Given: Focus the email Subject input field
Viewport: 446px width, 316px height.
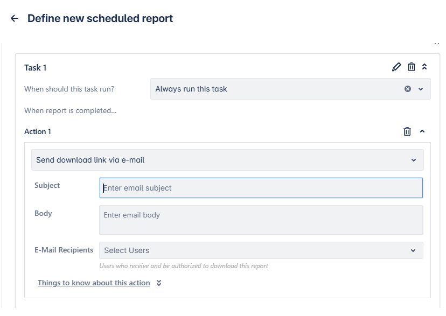Looking at the screenshot, I should [x=261, y=188].
